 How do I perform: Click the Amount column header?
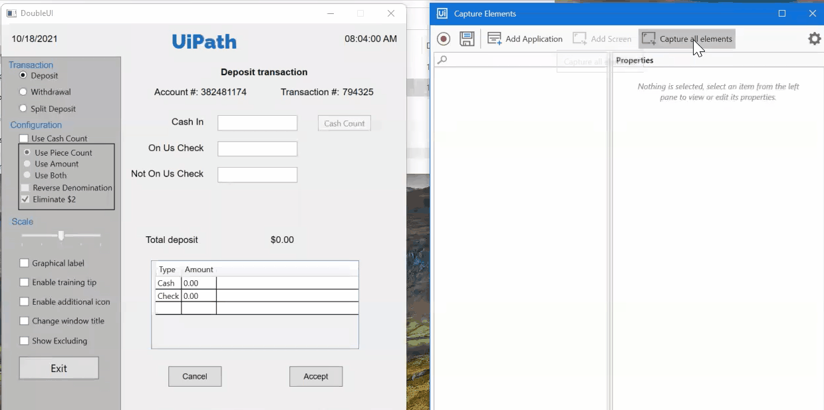199,270
